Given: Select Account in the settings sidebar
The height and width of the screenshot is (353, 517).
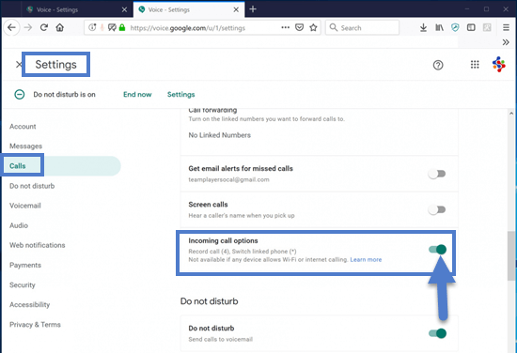Looking at the screenshot, I should (x=23, y=127).
